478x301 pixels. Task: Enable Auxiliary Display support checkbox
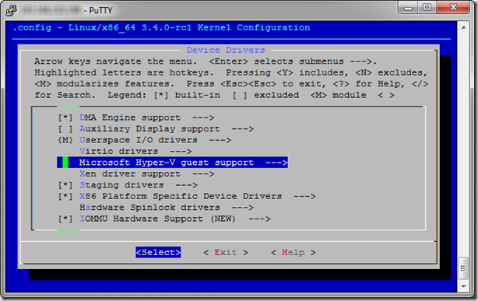[x=65, y=129]
